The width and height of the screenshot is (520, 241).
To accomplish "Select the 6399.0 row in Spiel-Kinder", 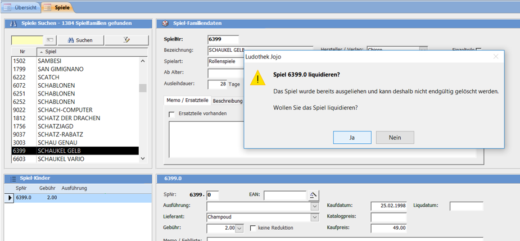I will click(x=78, y=198).
